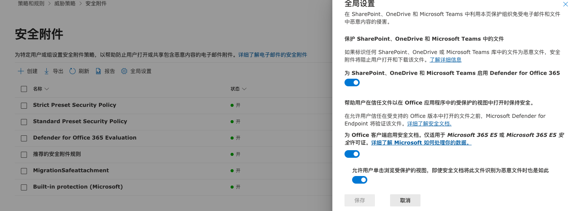Screen dimensions: 569x211
Task: Open the 详细了解安全文档 link
Action: 429,124
